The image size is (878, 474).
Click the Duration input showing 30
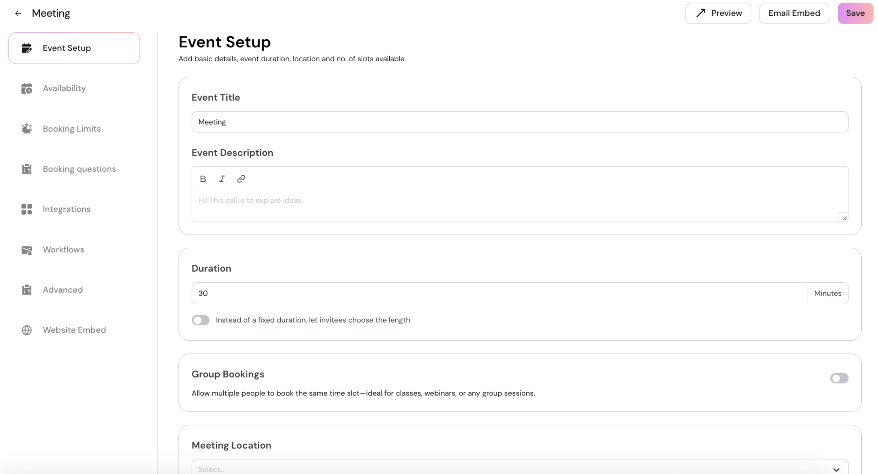[x=499, y=293]
